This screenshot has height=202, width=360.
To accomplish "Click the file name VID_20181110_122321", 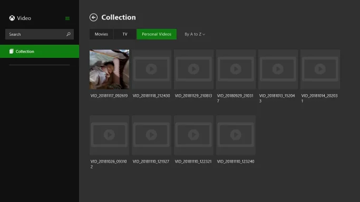I will [x=193, y=161].
